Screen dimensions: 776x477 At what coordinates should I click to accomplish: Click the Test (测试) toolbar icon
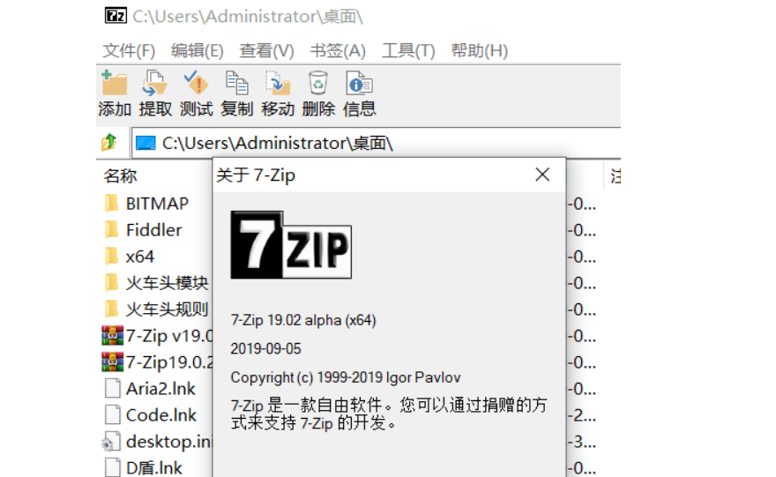(196, 83)
